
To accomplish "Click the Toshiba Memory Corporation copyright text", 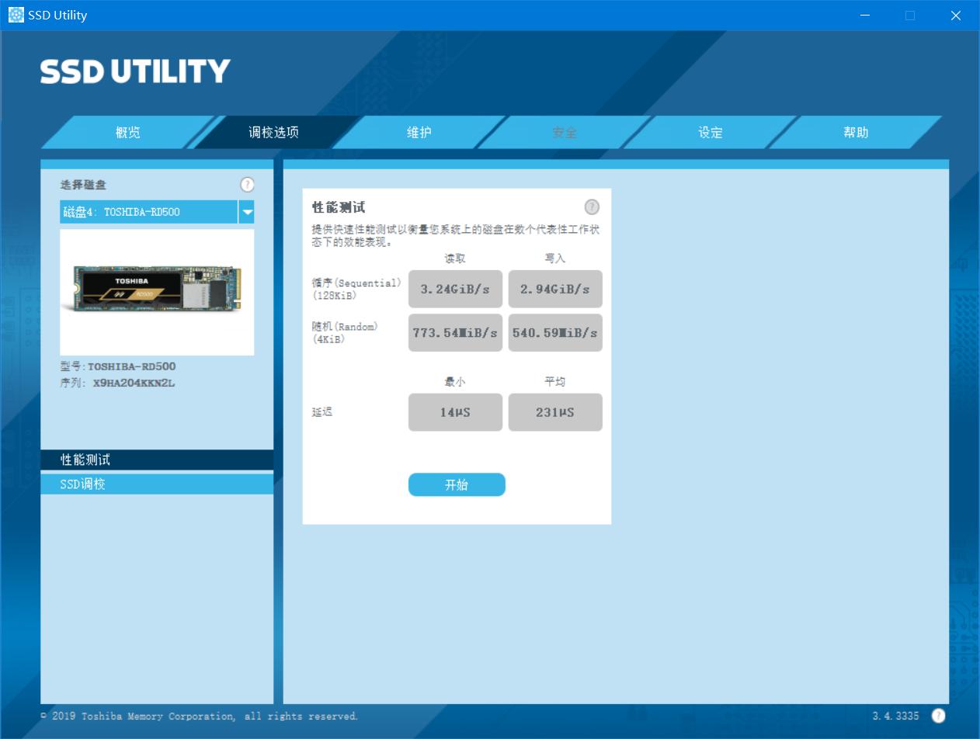I will (200, 716).
